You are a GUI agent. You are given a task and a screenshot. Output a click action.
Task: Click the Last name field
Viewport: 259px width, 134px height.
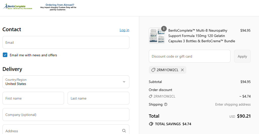98,98
